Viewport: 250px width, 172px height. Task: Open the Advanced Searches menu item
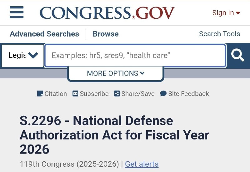pos(44,34)
